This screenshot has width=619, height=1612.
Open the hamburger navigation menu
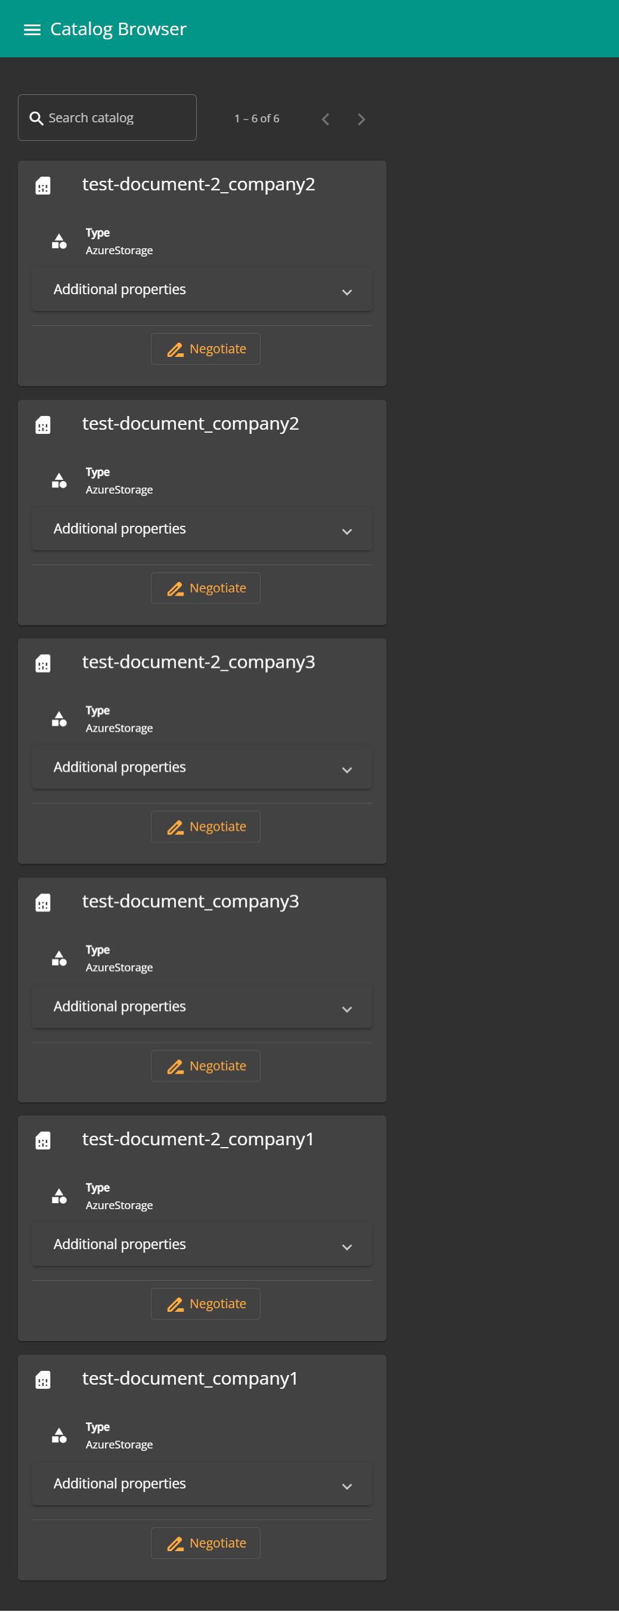(31, 29)
